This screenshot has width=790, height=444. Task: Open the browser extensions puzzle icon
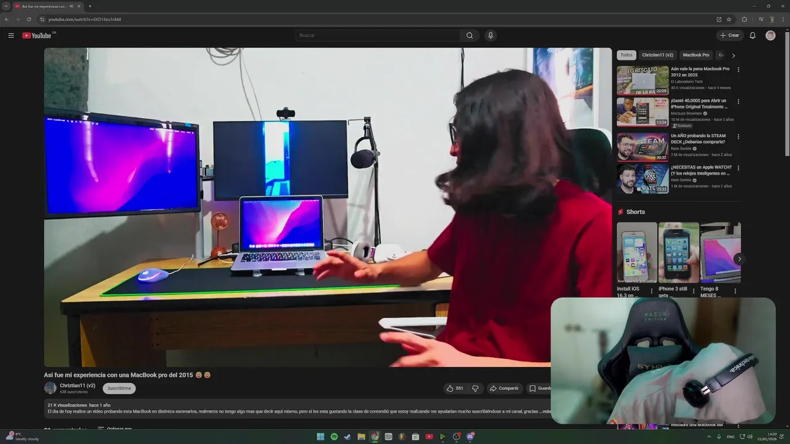click(x=744, y=19)
